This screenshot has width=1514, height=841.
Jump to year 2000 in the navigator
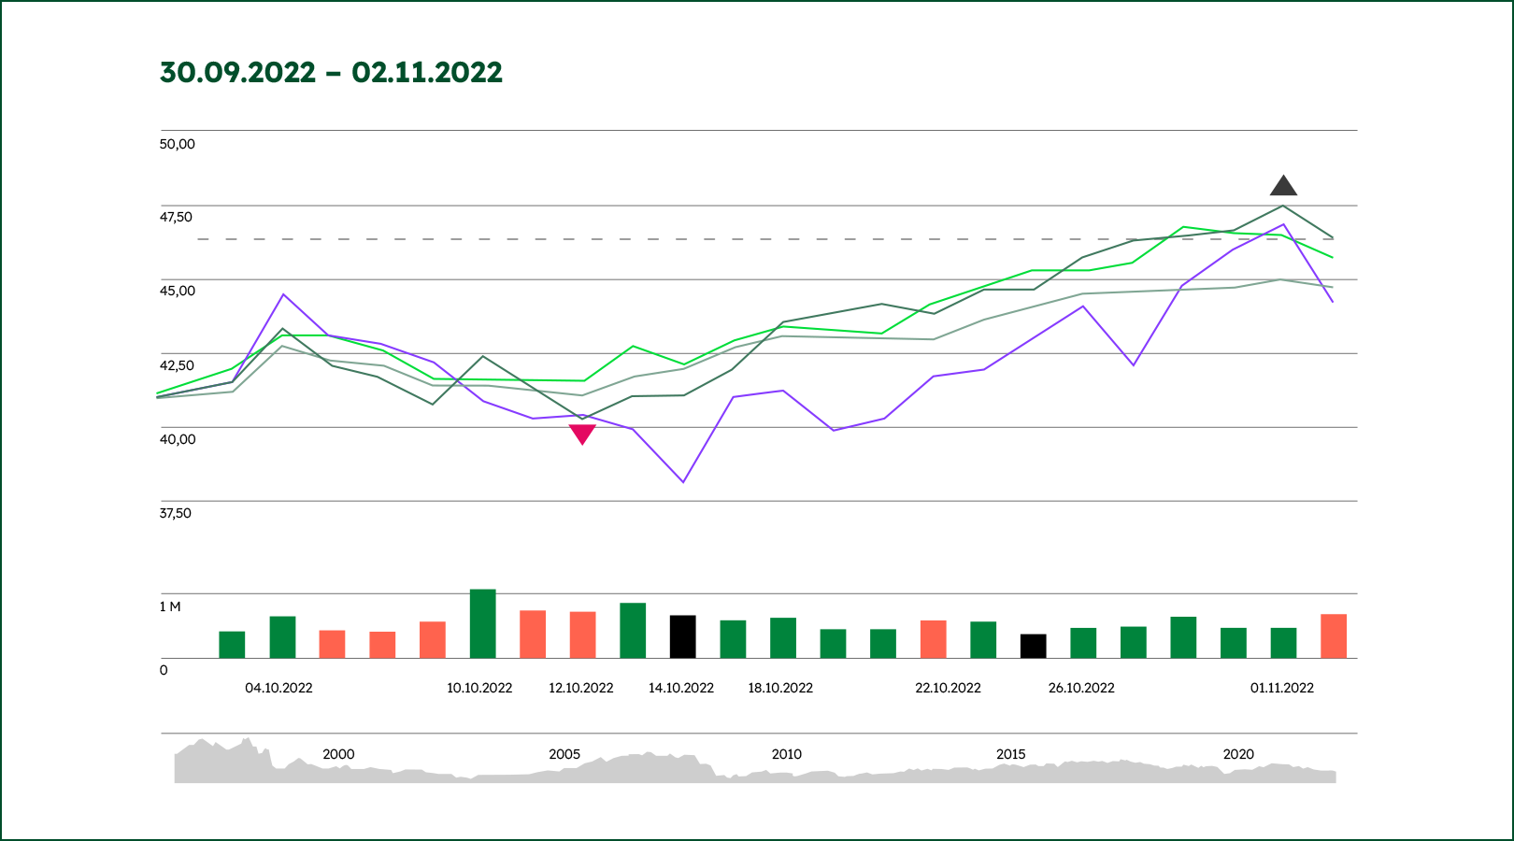click(338, 754)
